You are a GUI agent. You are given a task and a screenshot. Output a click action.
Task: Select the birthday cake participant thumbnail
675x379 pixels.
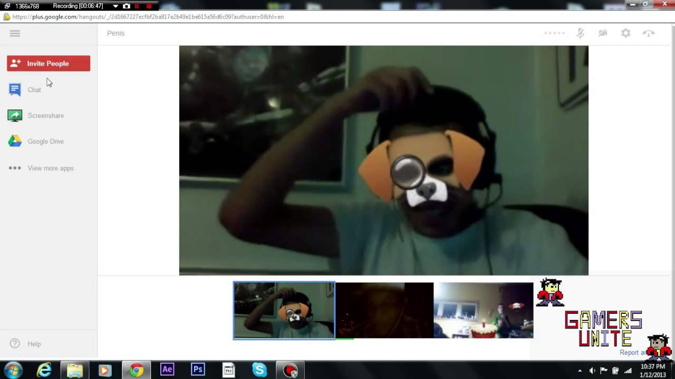point(483,311)
